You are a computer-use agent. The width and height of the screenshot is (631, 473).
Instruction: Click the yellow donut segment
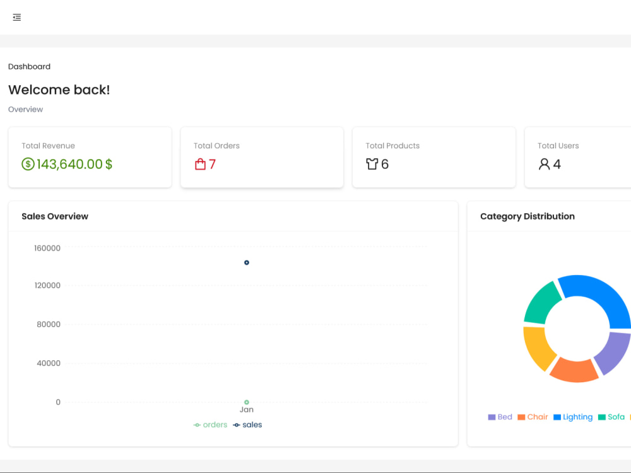[x=538, y=347]
